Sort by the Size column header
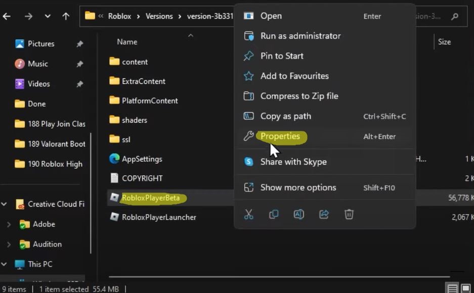This screenshot has height=293, width=474. pos(444,42)
